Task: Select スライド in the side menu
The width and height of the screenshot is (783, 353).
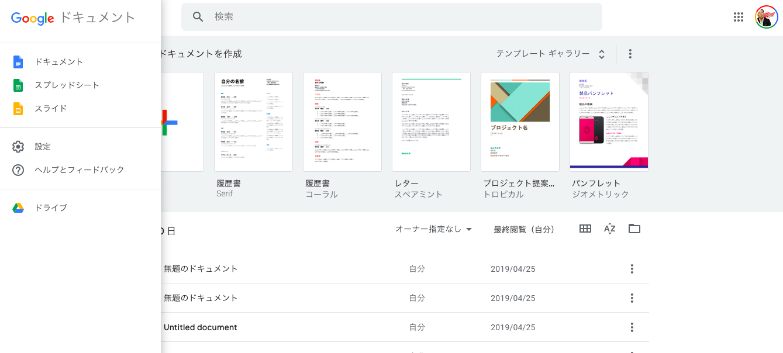Action: pos(51,109)
